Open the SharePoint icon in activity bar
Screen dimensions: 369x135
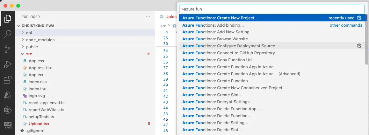tap(8, 110)
